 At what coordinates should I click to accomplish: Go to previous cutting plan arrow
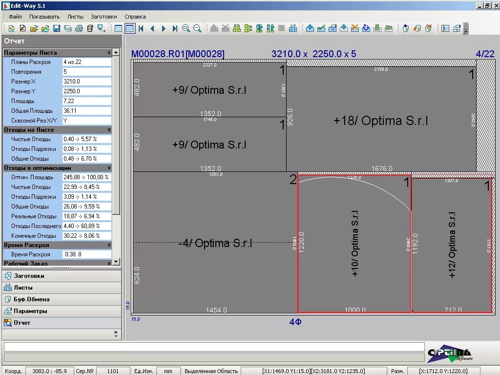152,28
